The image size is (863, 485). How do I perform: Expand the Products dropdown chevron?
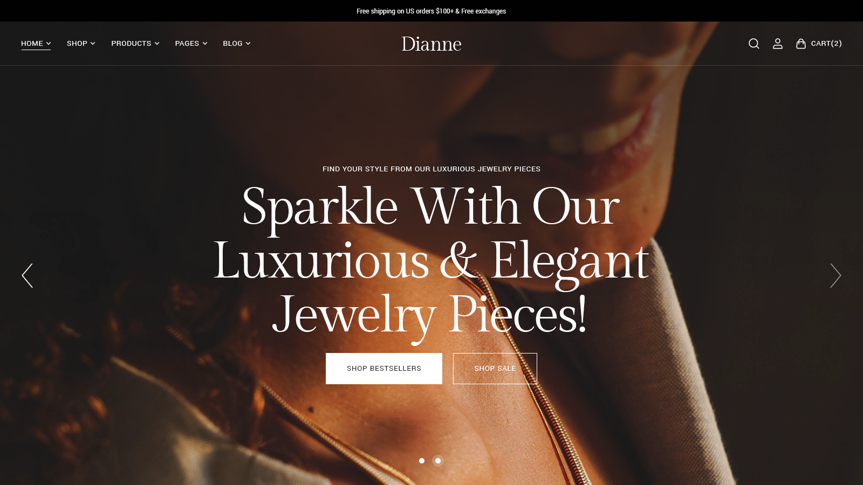pyautogui.click(x=157, y=44)
